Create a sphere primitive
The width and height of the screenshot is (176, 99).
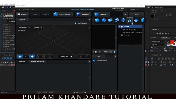104,20
